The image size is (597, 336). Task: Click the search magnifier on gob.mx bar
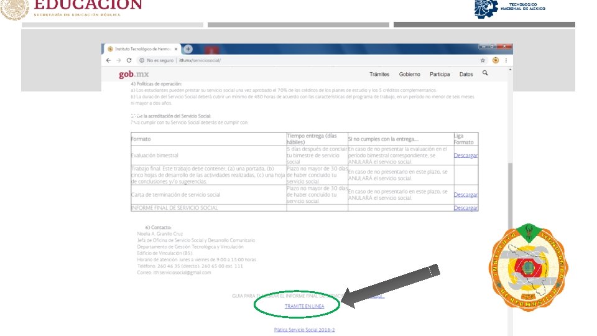pos(485,73)
